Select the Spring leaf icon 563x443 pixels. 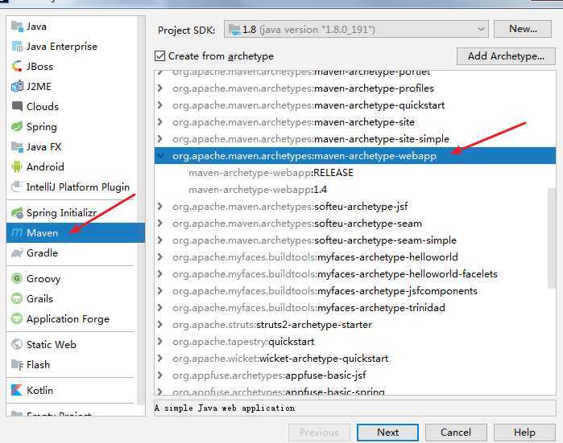point(17,127)
